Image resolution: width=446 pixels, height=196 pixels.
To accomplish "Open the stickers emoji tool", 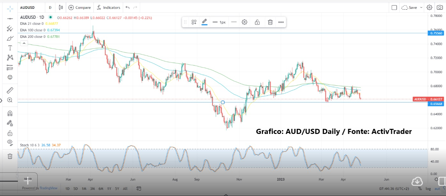I will (x=10, y=77).
